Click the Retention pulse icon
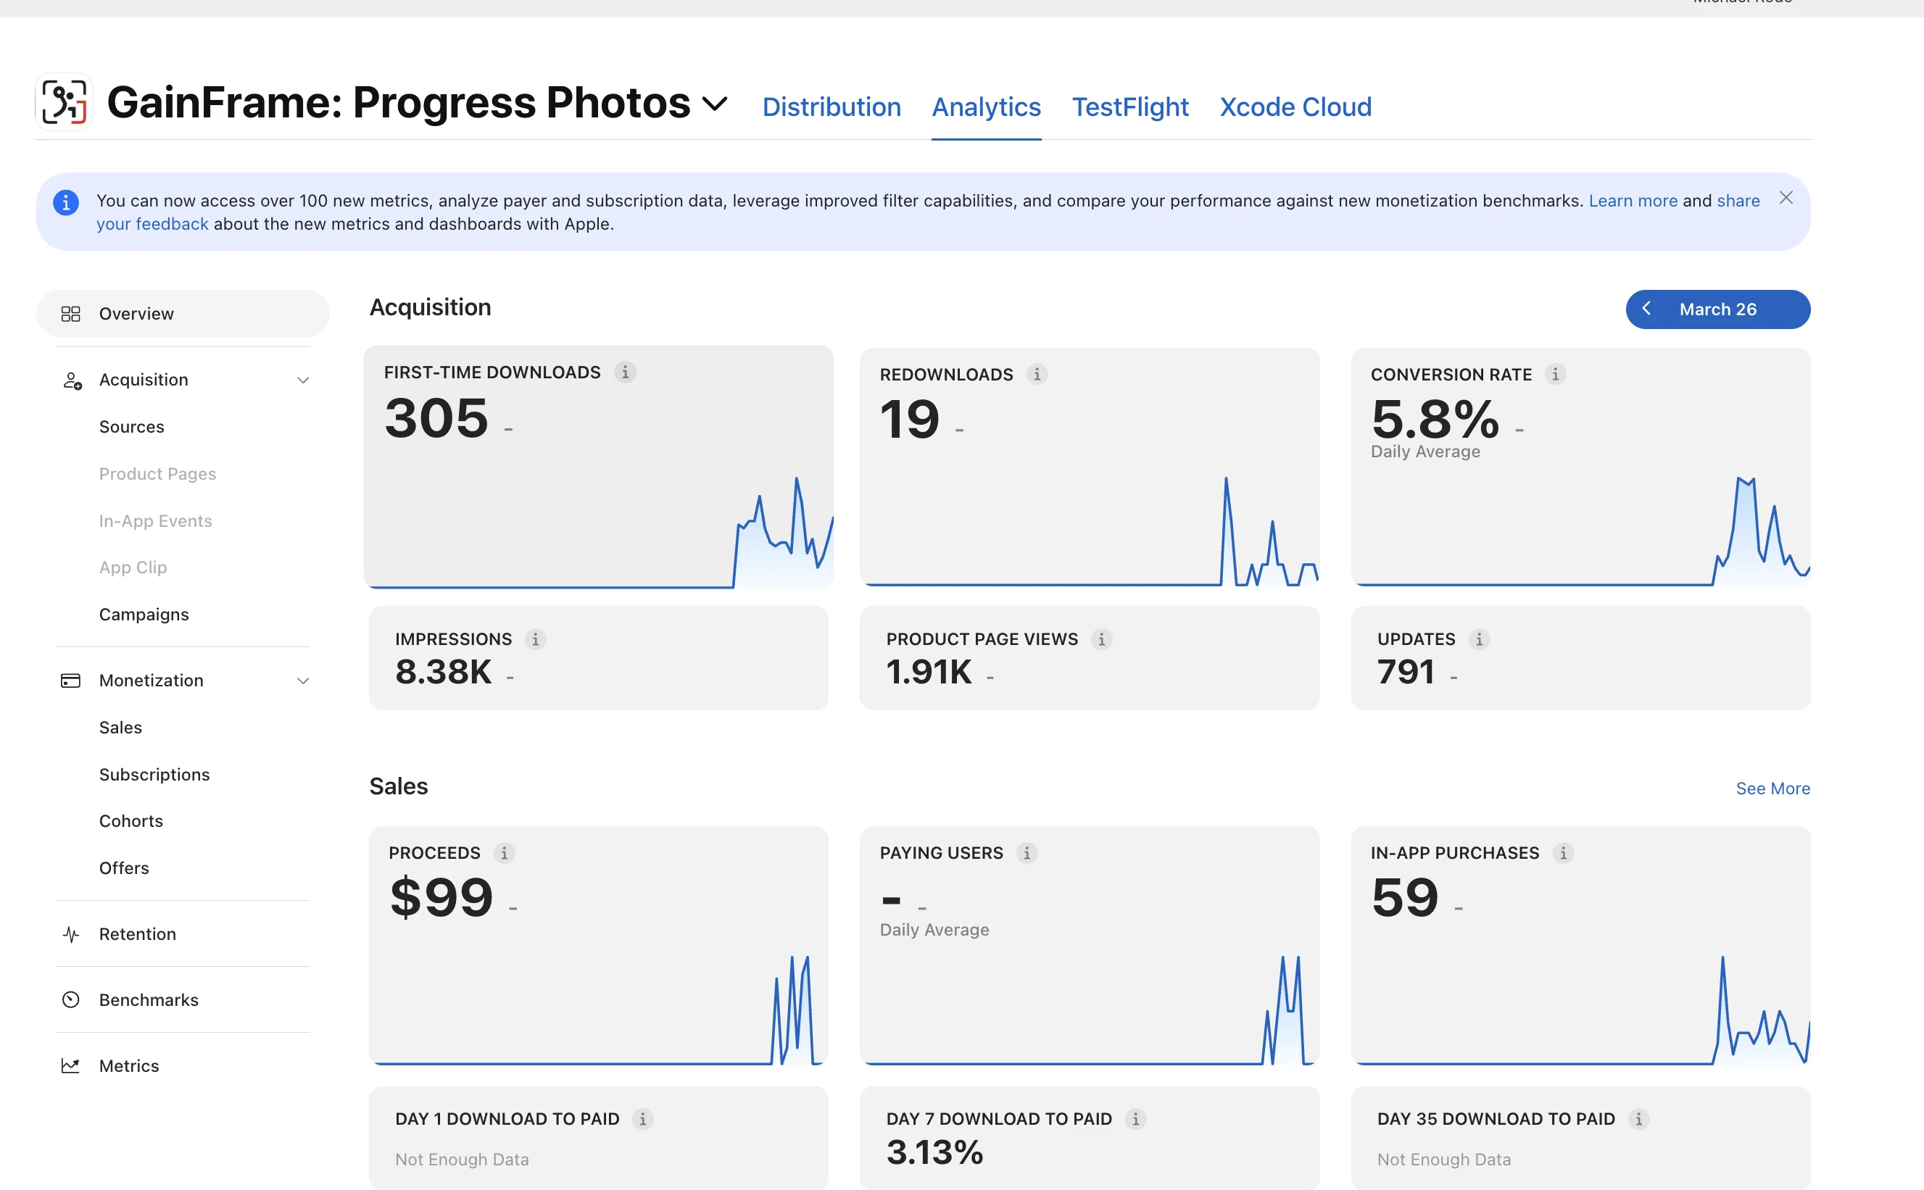1924x1190 pixels. 71,934
